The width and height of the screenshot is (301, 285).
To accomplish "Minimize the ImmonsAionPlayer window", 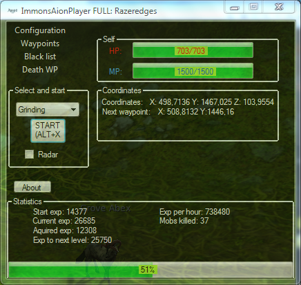I will point(235,8).
